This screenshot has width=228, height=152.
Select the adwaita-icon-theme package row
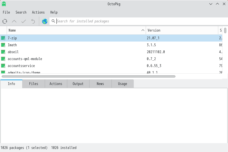(111, 72)
